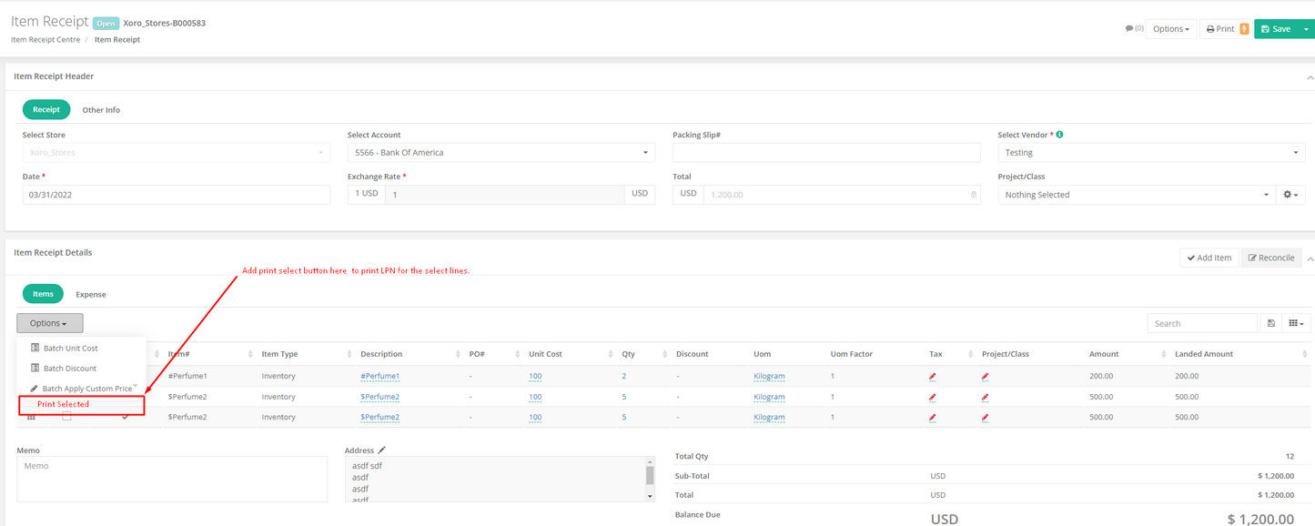Click the orange lightning quick-print icon
1315x526 pixels.
point(1244,29)
